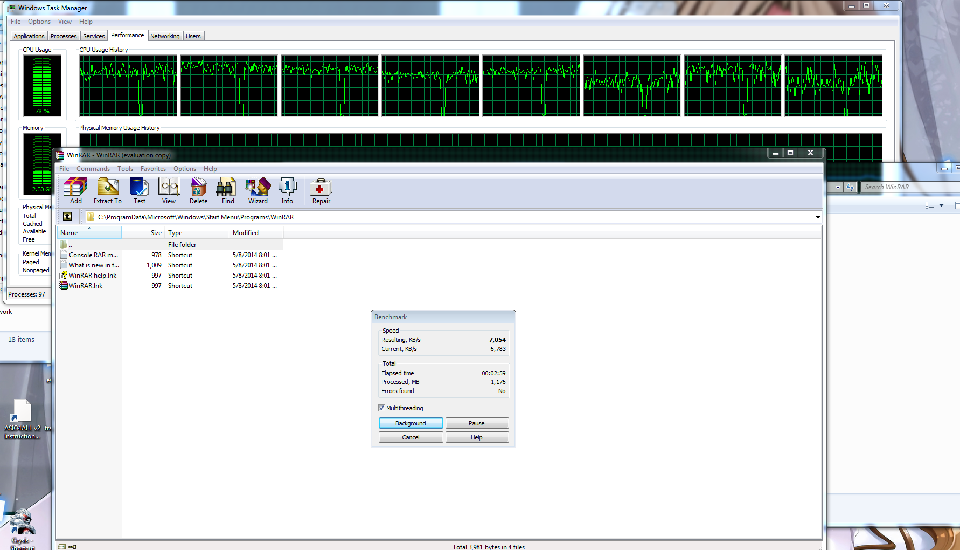The height and width of the screenshot is (550, 960).
Task: Click '18 items' in Explorer details pane
Action: tap(21, 340)
